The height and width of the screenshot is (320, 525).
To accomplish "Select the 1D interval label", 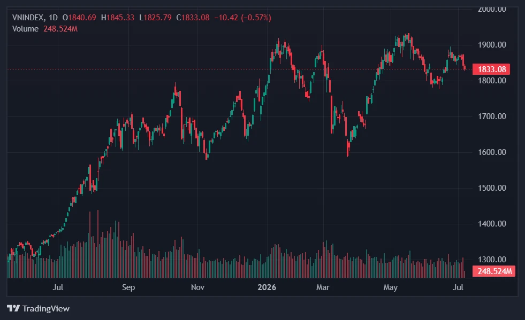I will click(53, 18).
